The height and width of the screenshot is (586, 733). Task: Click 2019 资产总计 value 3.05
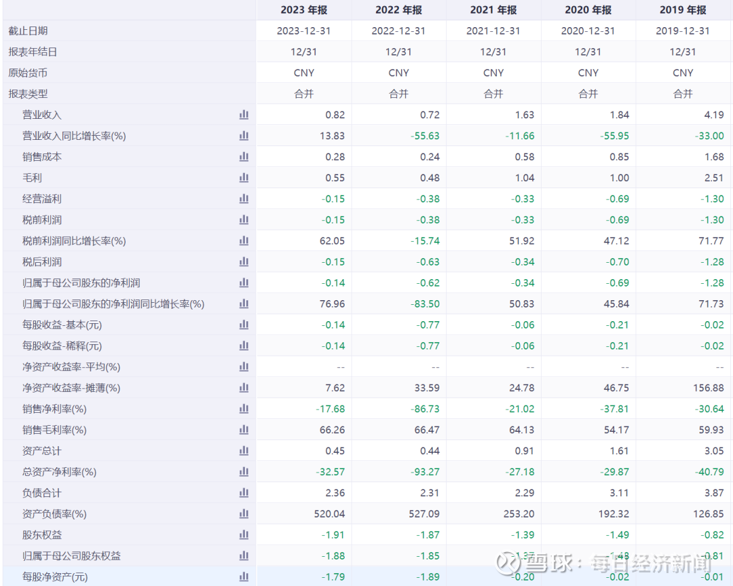pyautogui.click(x=714, y=451)
